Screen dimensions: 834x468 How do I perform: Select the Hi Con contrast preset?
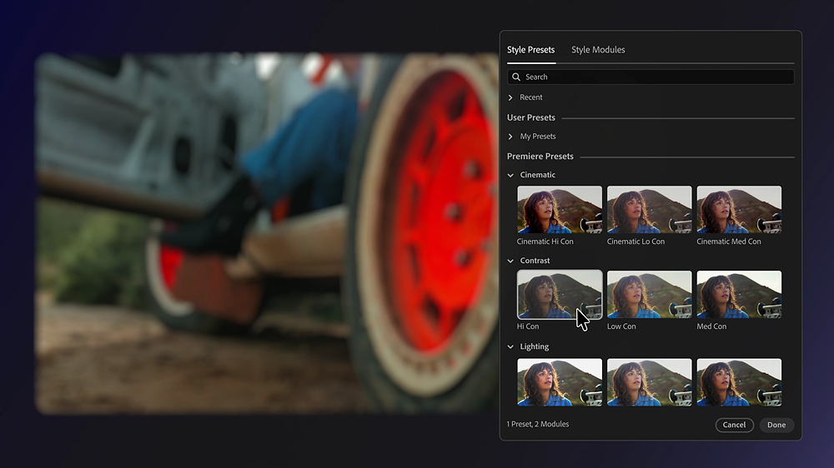560,295
